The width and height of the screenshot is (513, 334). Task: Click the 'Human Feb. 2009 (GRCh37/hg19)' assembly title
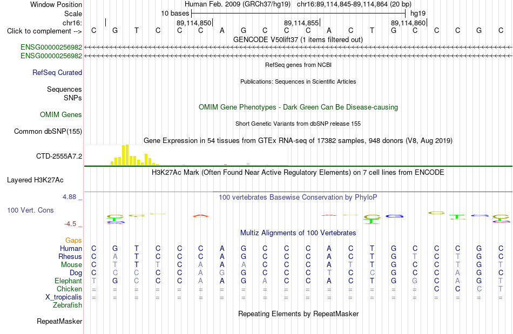coord(238,4)
